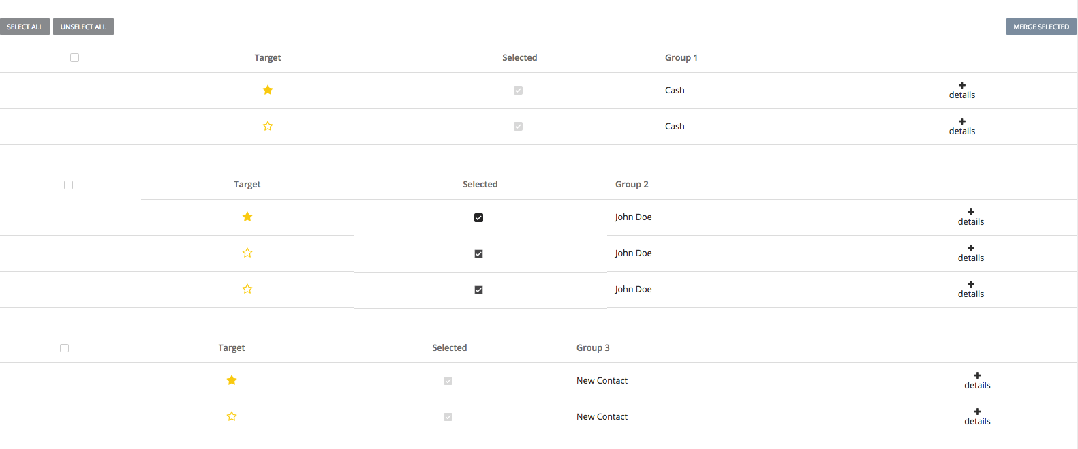
Task: Click the Merge Selected button
Action: [x=1041, y=27]
